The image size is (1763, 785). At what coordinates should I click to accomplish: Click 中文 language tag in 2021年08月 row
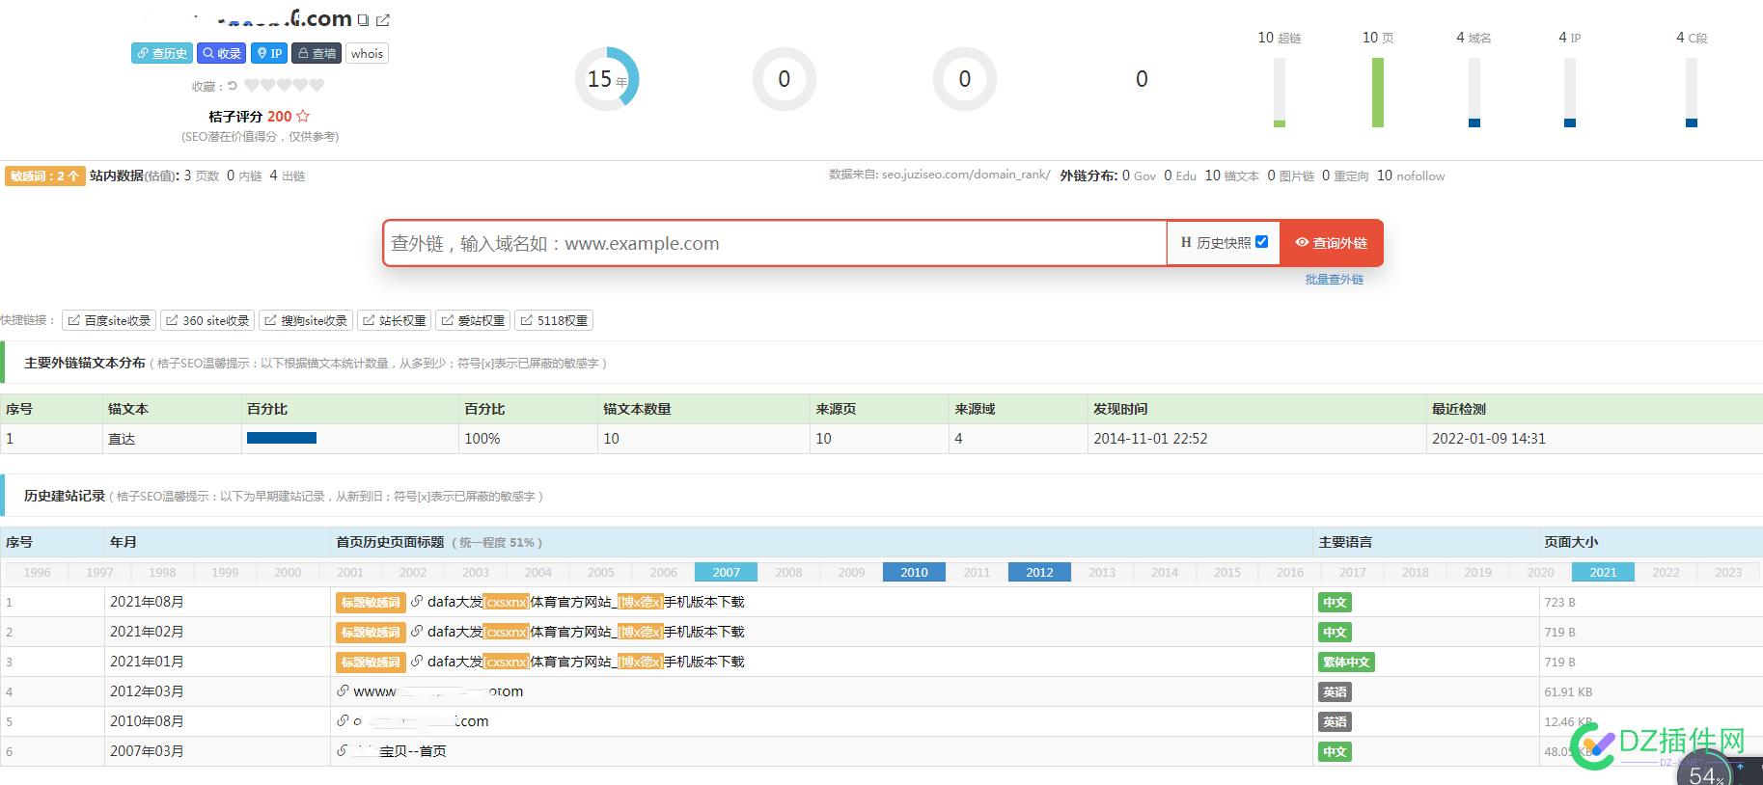tap(1335, 603)
